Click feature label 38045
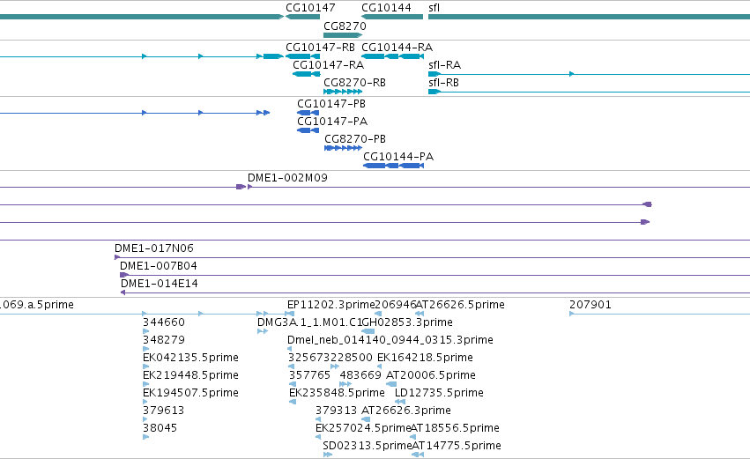750x459 pixels. pos(160,428)
